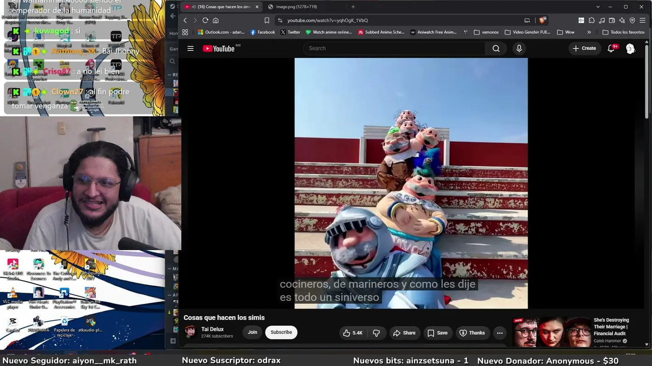Open PlayStation Accessories desktop shortcut

[64, 298]
